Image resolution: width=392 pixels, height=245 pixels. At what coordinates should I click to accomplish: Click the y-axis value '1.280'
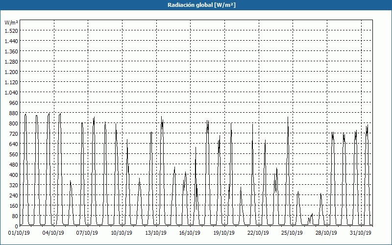11,62
